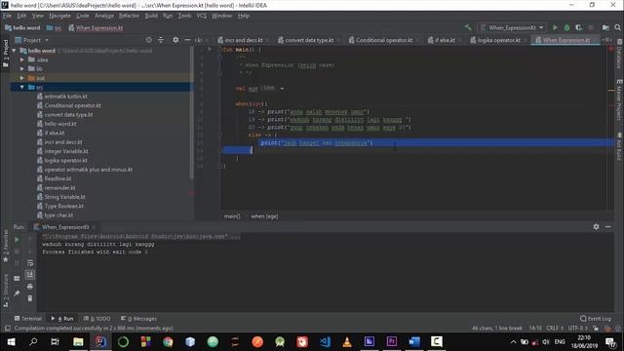Open the VCS menu
This screenshot has height=351, width=624.
pyautogui.click(x=202, y=16)
